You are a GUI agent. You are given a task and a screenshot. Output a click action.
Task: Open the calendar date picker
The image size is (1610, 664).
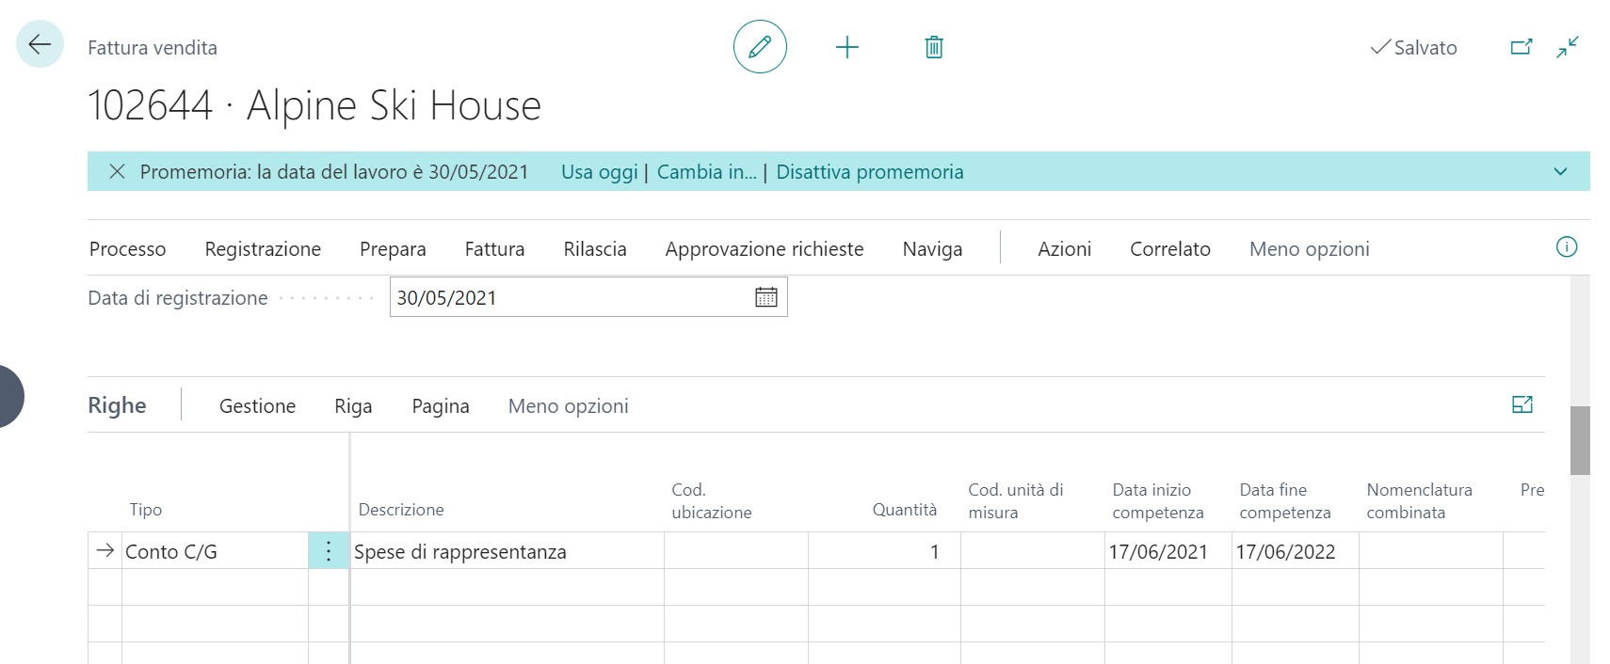tap(766, 297)
